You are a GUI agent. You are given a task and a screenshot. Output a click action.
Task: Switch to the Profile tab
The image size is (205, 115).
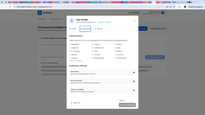click(73, 29)
